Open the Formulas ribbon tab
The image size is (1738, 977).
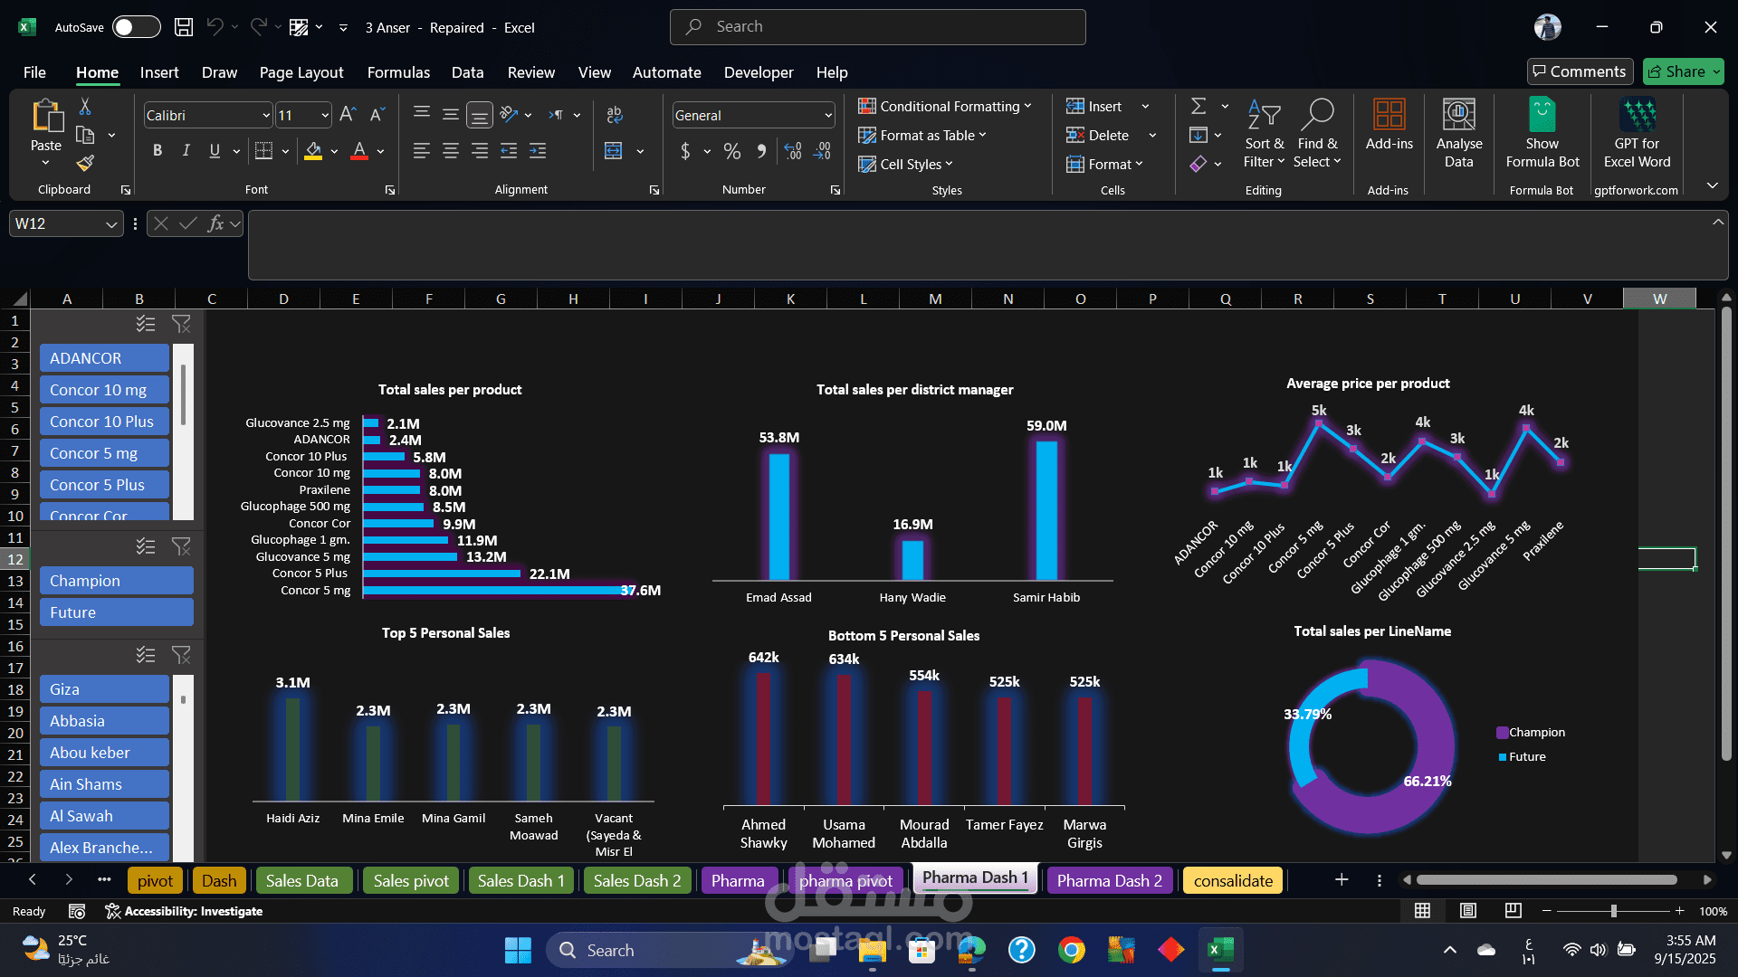[x=398, y=72]
